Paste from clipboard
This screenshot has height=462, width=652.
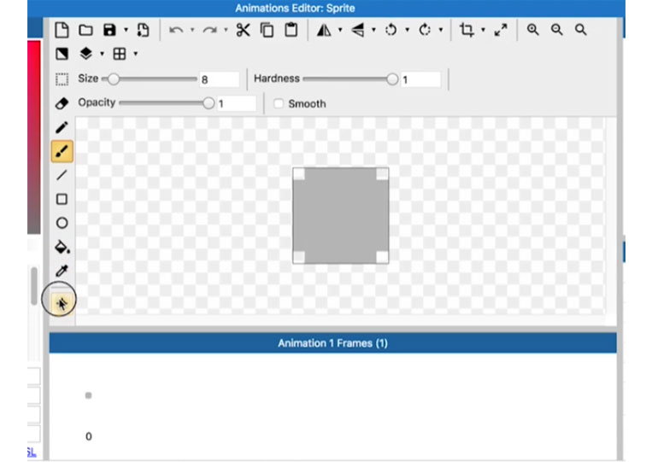(x=291, y=30)
